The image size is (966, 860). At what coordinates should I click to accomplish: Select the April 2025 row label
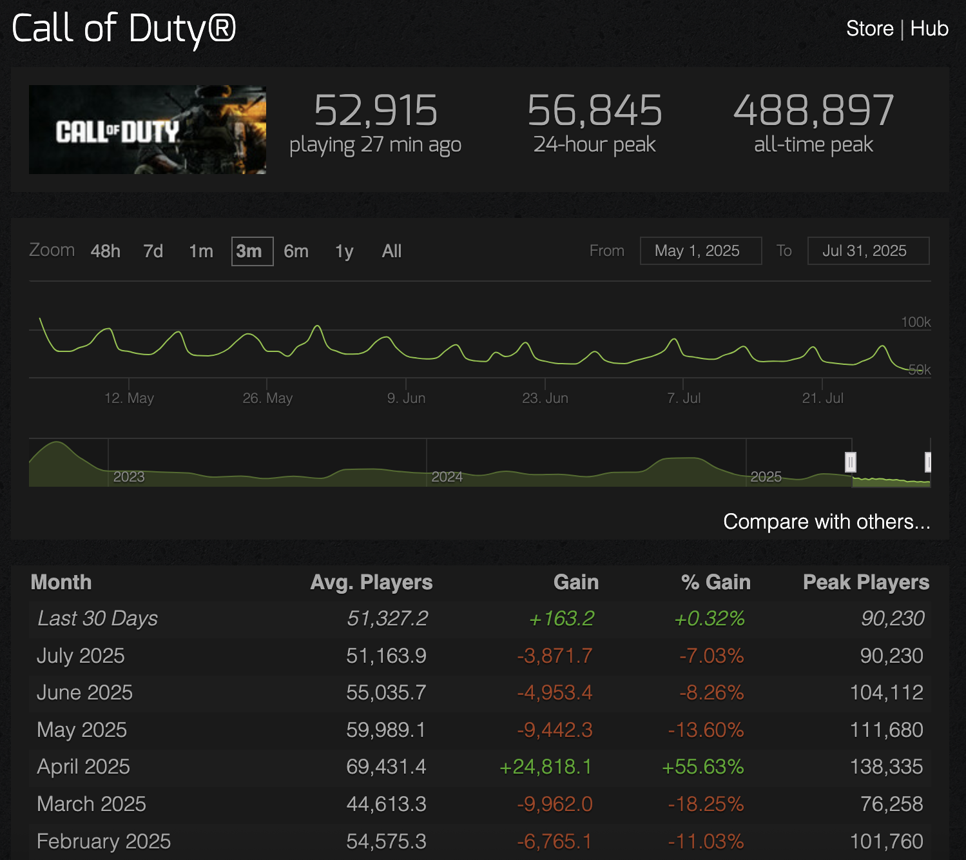click(x=83, y=767)
